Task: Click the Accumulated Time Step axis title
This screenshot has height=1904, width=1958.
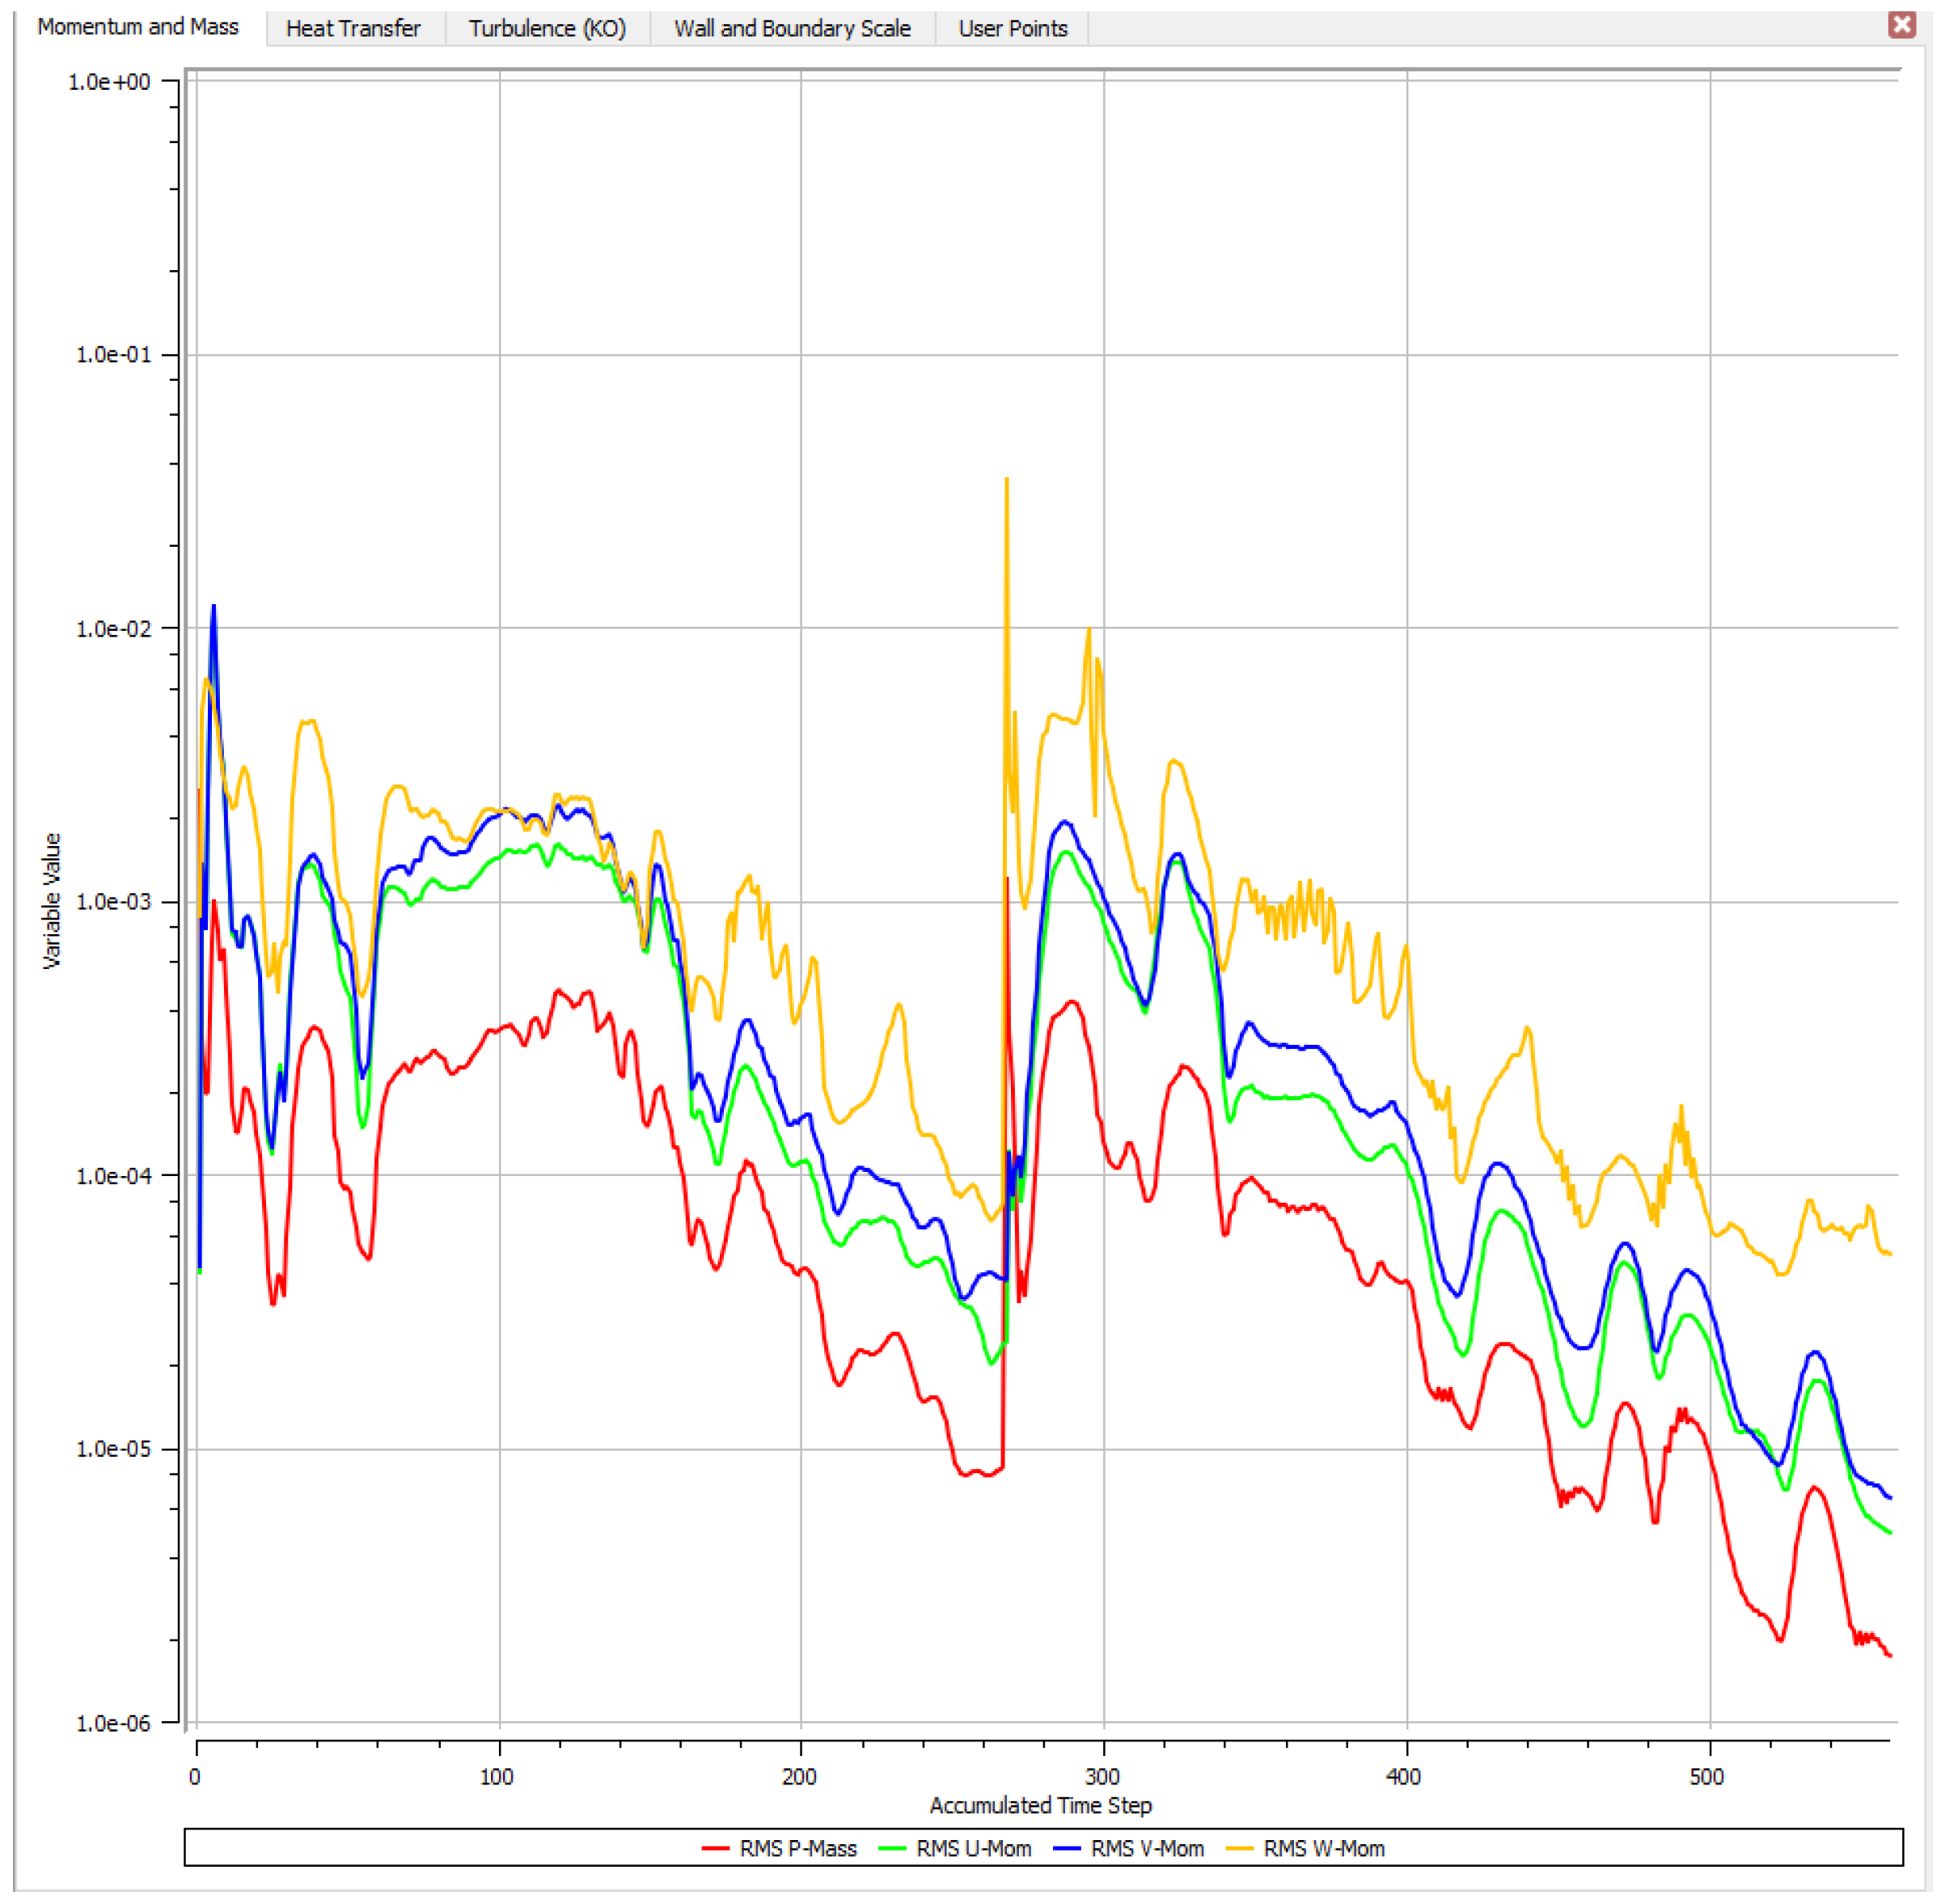Action: [1040, 1805]
